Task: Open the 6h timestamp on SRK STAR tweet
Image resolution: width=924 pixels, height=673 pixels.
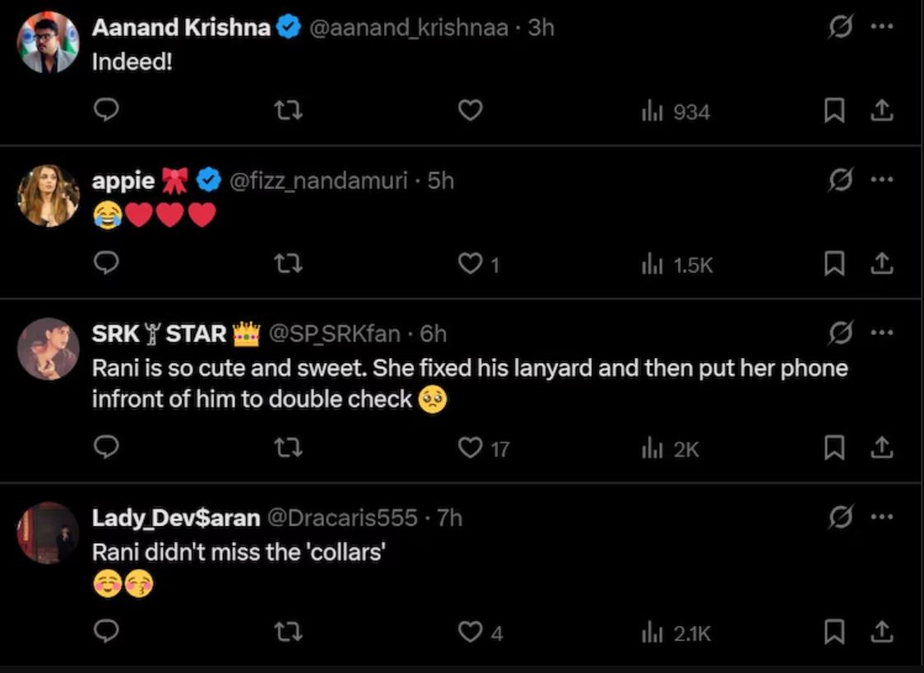Action: point(434,333)
